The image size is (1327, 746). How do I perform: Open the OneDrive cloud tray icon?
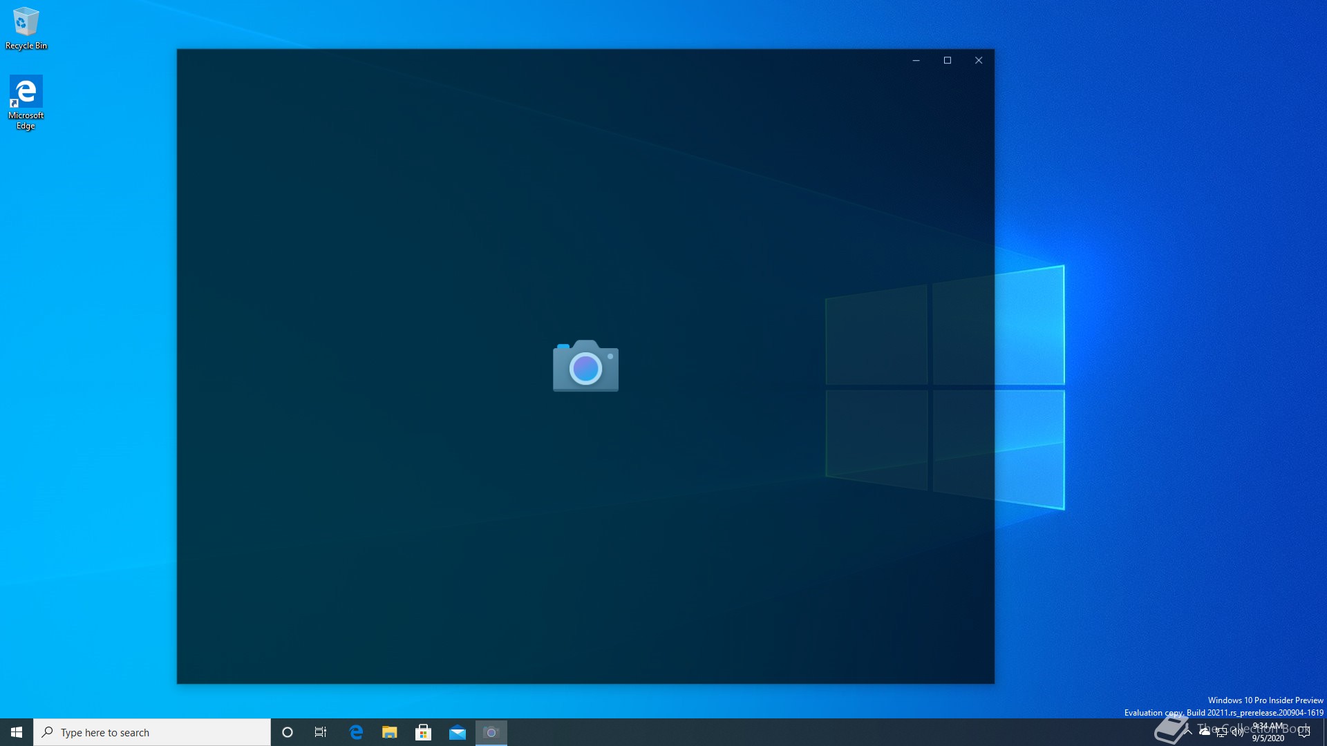pos(1205,731)
